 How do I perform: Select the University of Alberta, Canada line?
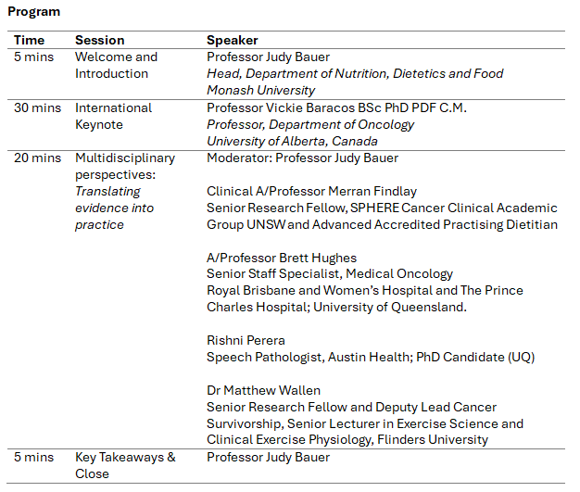(292, 142)
